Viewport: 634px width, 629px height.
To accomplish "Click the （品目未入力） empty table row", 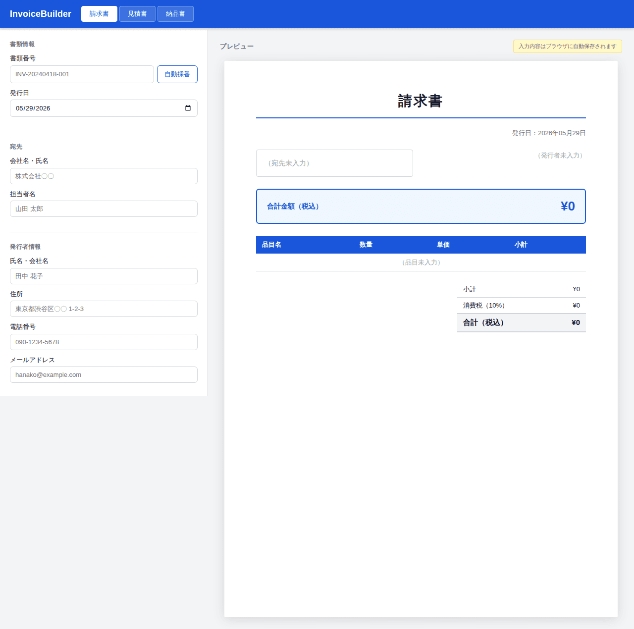I will 421,262.
